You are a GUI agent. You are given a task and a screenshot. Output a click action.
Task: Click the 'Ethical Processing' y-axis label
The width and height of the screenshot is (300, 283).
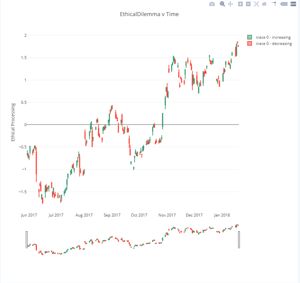point(13,122)
